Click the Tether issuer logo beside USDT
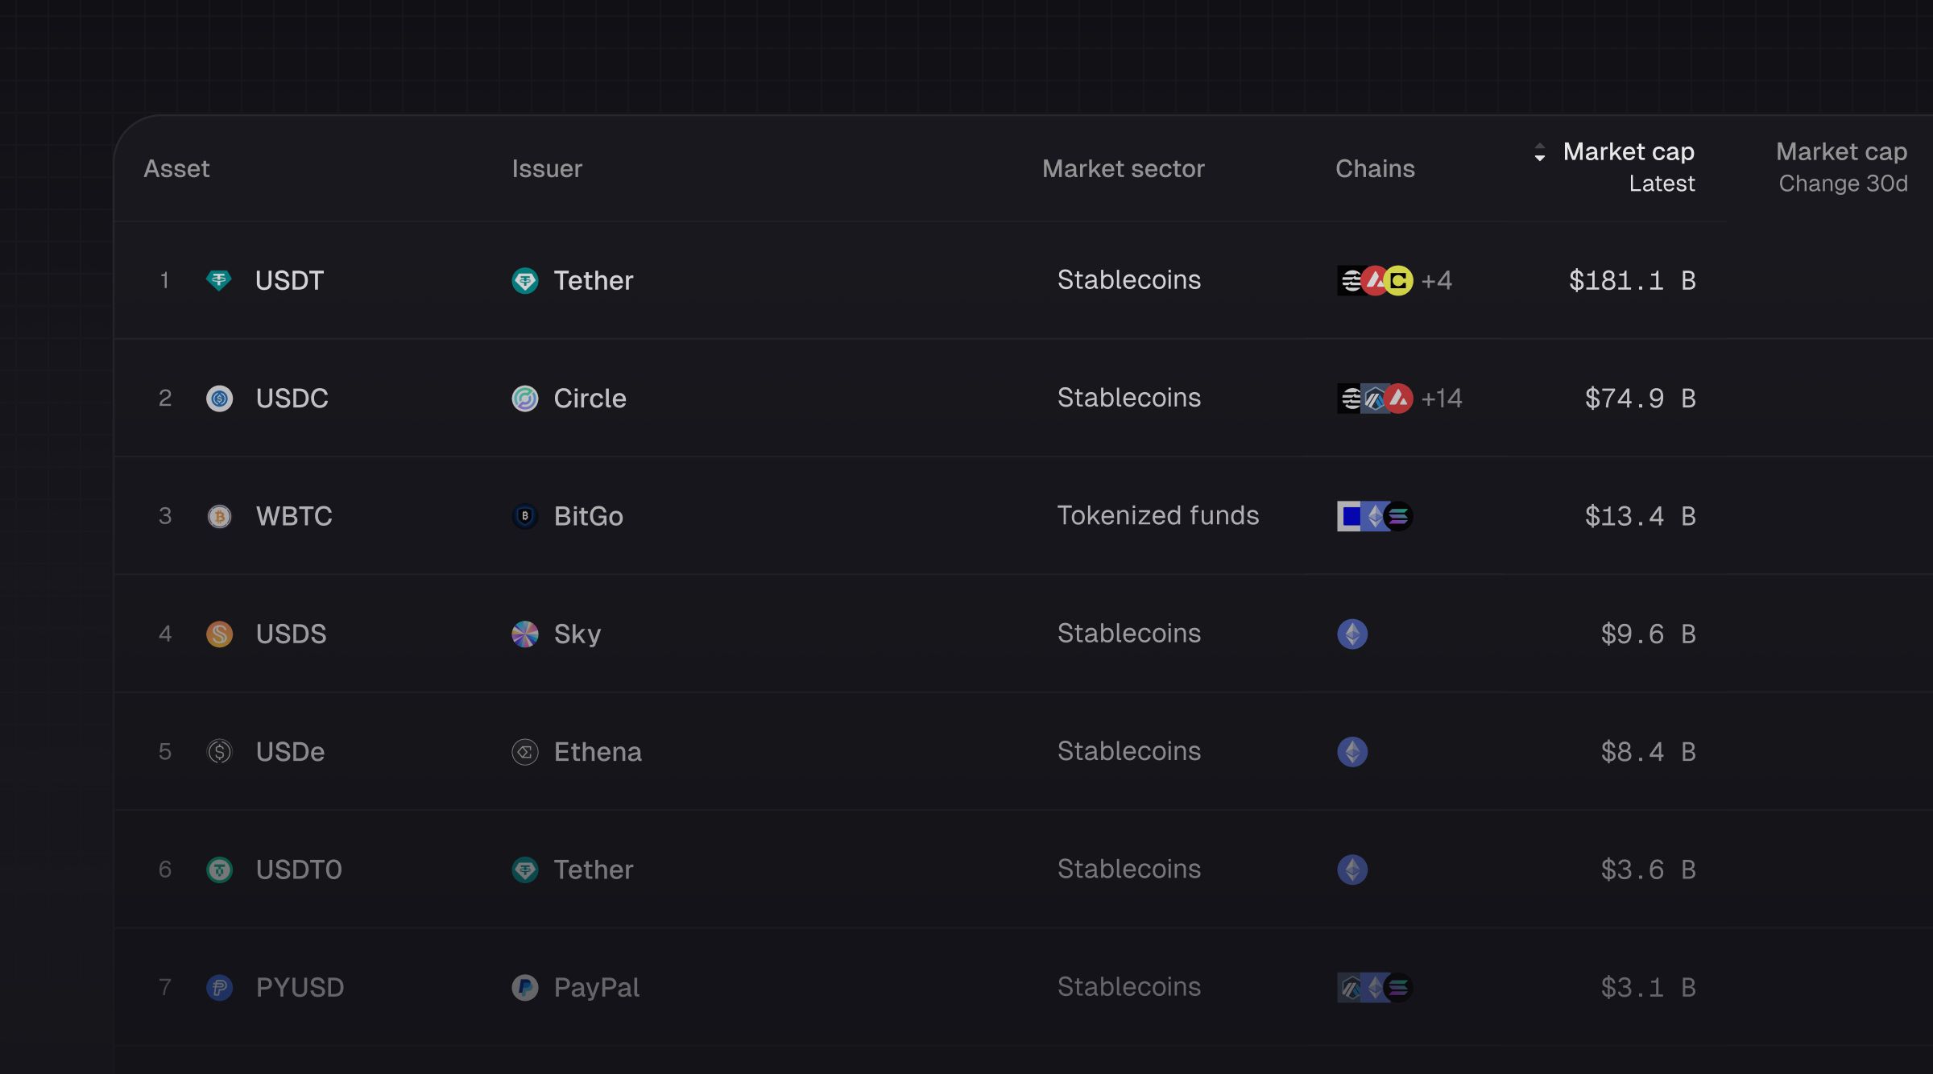Viewport: 1933px width, 1074px height. click(524, 282)
